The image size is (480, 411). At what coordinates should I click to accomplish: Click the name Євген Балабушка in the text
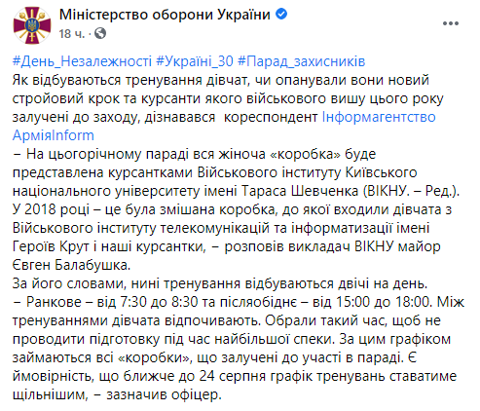point(71,265)
